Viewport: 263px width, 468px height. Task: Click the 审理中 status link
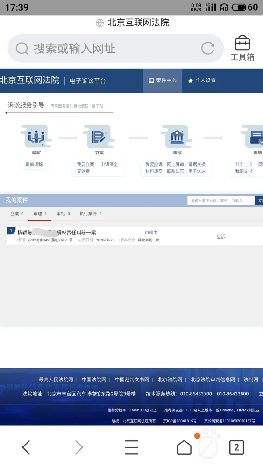click(151, 233)
